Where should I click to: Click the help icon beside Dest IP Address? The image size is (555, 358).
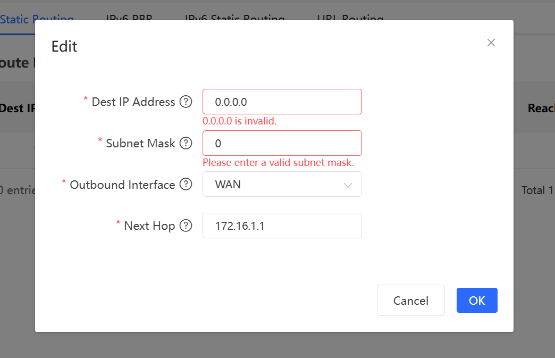(x=186, y=102)
